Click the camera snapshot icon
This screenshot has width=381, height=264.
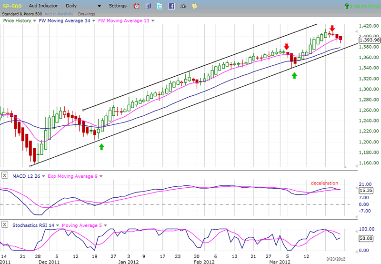click(x=182, y=6)
